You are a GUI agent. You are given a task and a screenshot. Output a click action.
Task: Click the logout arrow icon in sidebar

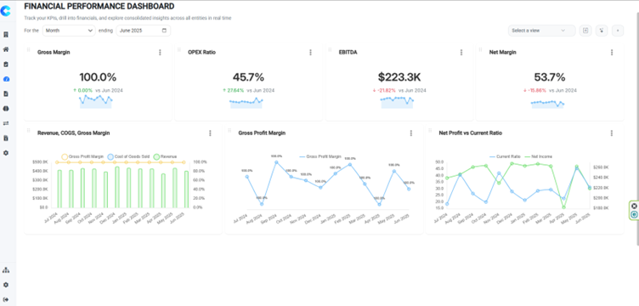(x=6, y=299)
